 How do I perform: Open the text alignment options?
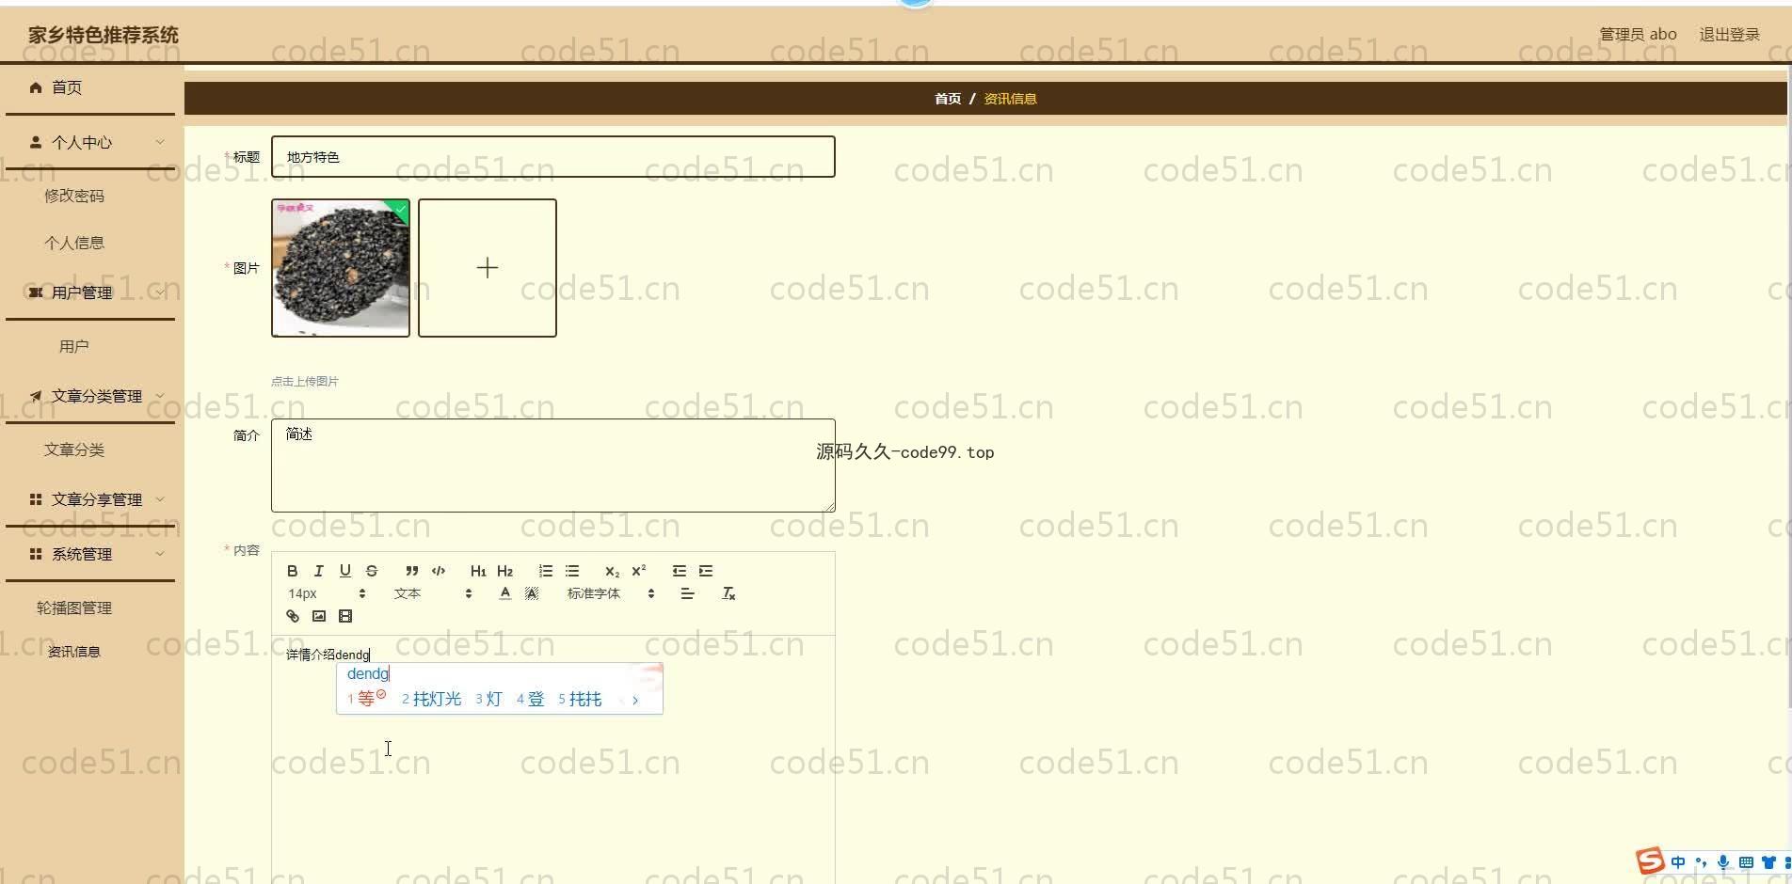click(688, 593)
